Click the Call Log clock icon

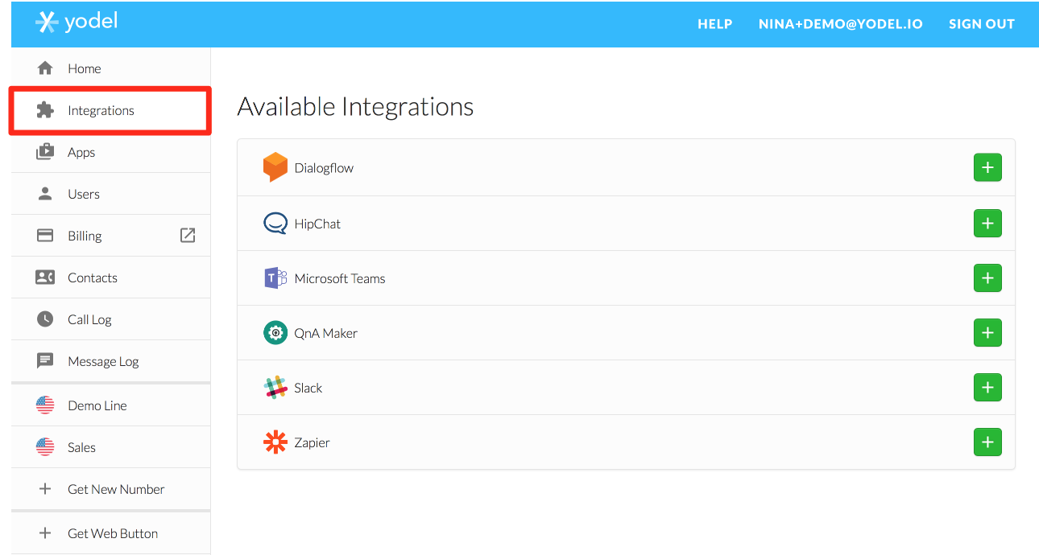pyautogui.click(x=45, y=319)
